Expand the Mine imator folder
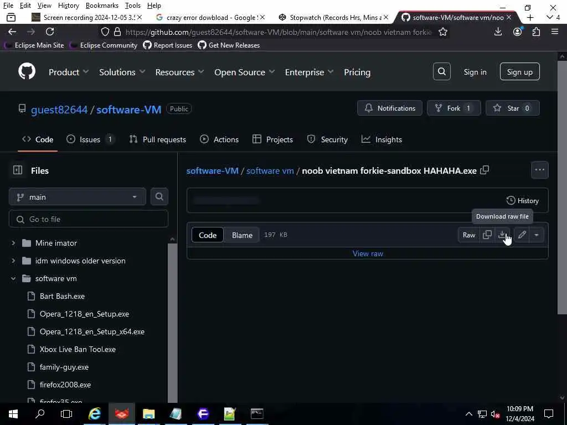The width and height of the screenshot is (567, 425). coord(13,243)
